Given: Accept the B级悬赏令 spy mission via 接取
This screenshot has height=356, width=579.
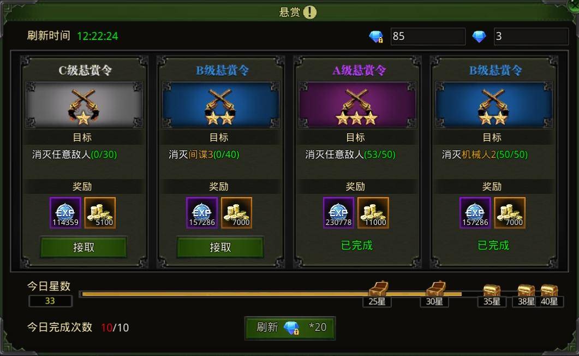Looking at the screenshot, I should [220, 247].
